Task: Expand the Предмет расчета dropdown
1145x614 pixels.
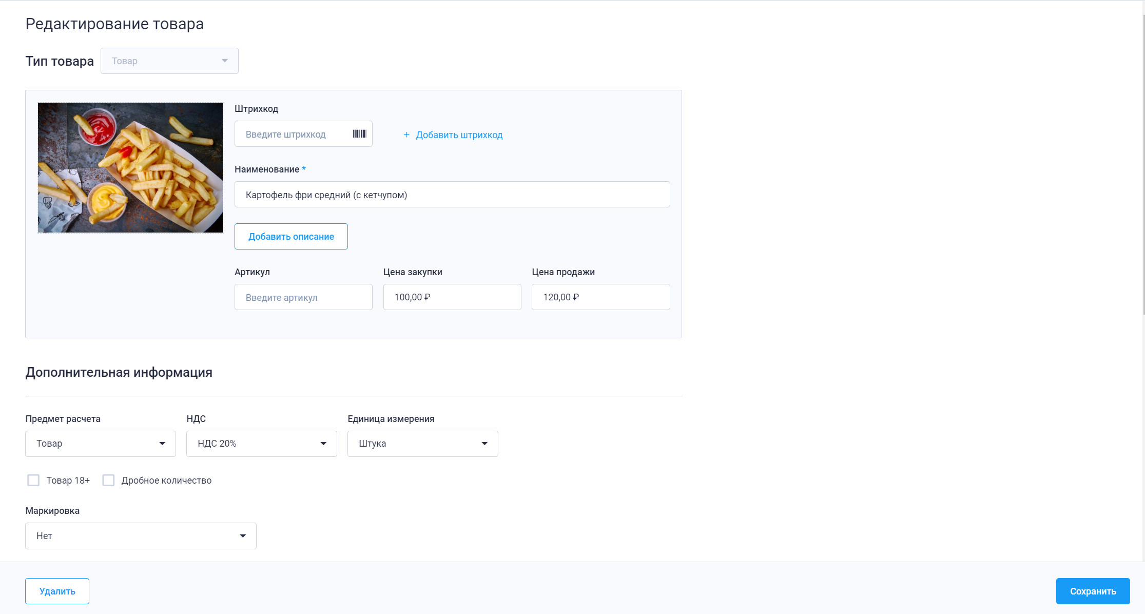Action: [x=101, y=444]
